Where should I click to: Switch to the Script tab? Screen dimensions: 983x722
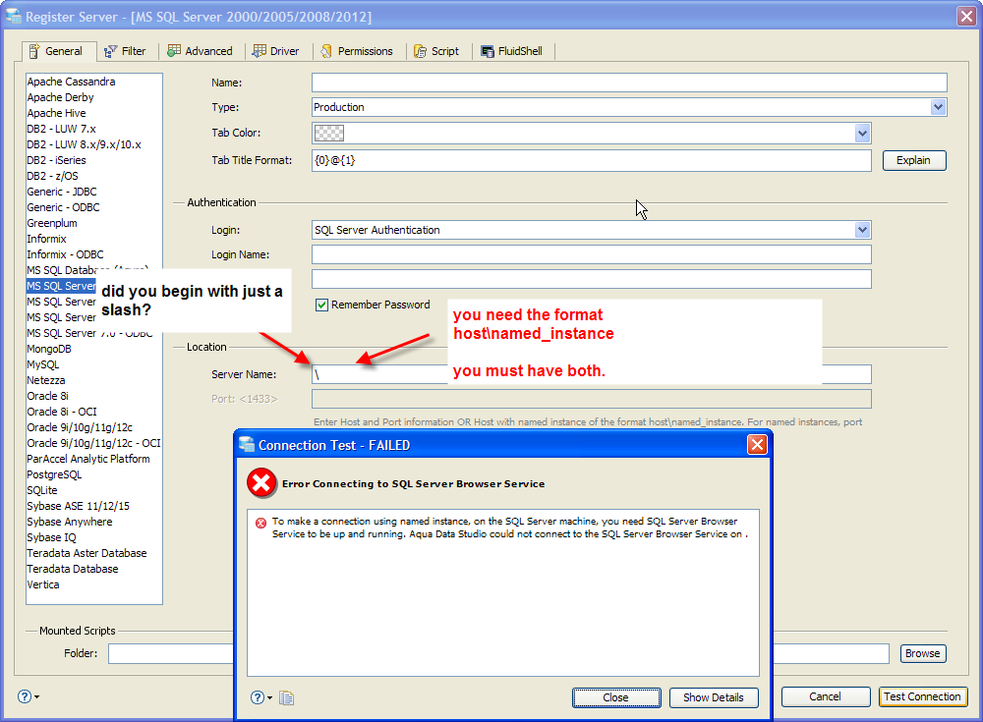(437, 51)
